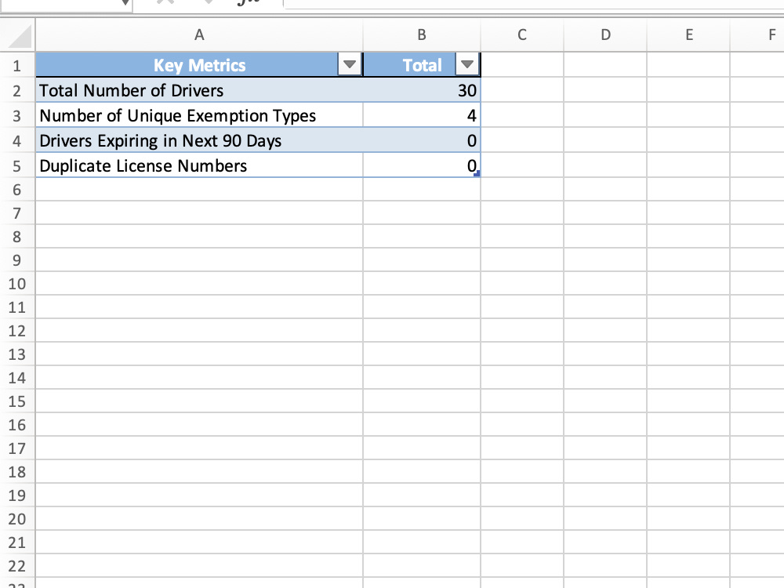Select empty cell E6
Viewport: 784px width, 588px height.
click(x=689, y=190)
